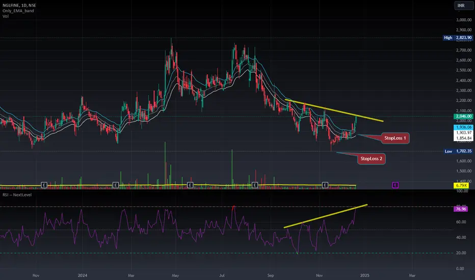Viewport: 475px width, 280px height.
Task: Open earnings marker E near February 2024
Action: [115, 185]
